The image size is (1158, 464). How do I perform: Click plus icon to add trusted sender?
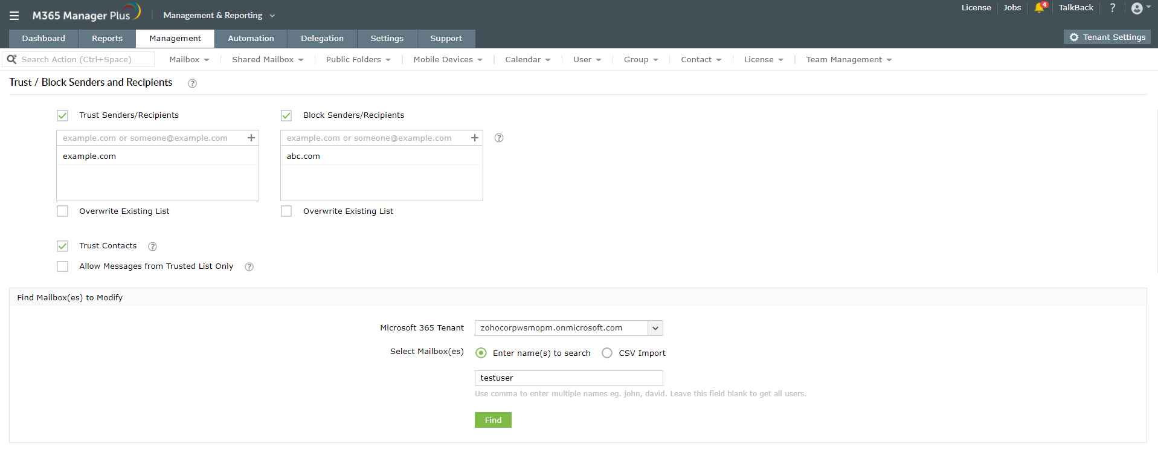[251, 138]
